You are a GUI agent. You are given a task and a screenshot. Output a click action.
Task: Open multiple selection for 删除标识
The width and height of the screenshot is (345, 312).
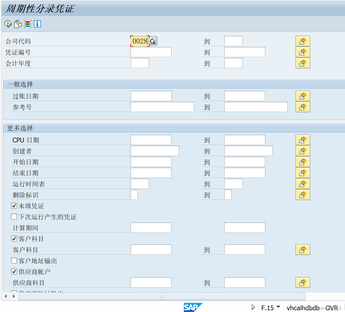[303, 195]
